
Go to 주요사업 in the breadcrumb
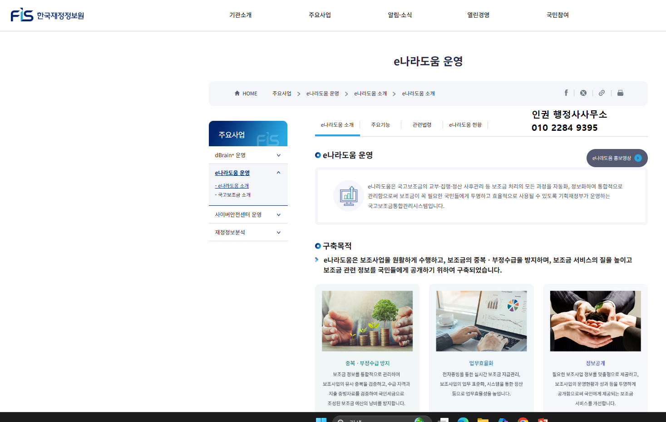point(282,94)
